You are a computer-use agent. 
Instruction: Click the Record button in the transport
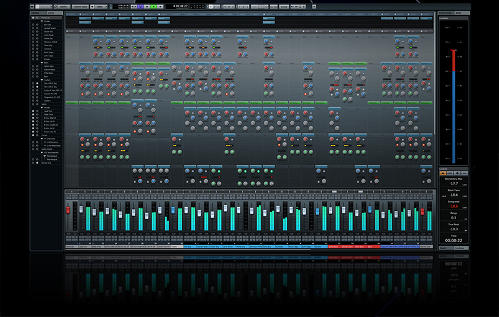[x=160, y=6]
